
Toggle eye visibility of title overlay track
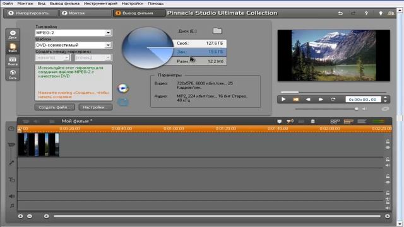click(x=388, y=182)
